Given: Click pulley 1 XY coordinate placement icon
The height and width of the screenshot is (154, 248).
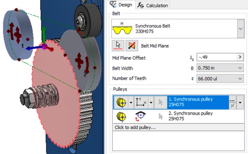Looking at the screenshot, I should pyautogui.click(x=141, y=102).
